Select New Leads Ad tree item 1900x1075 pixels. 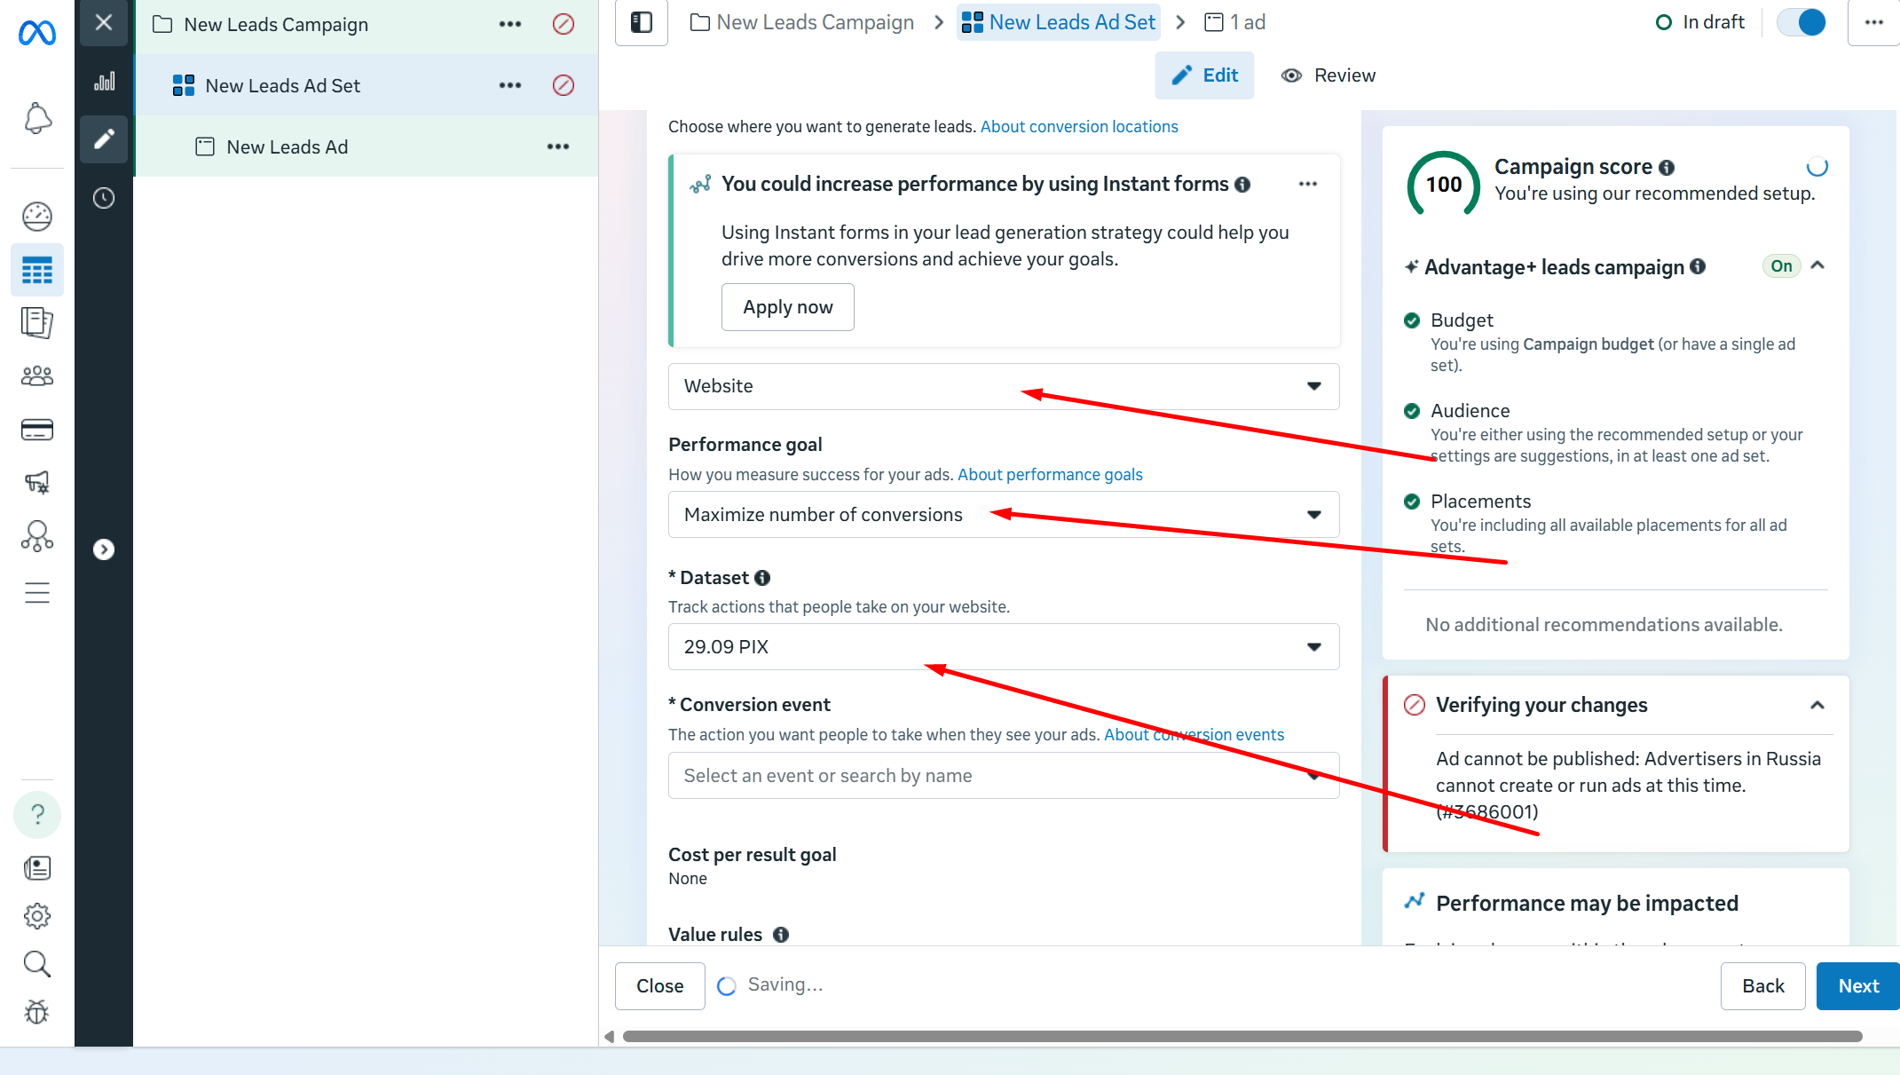(287, 147)
